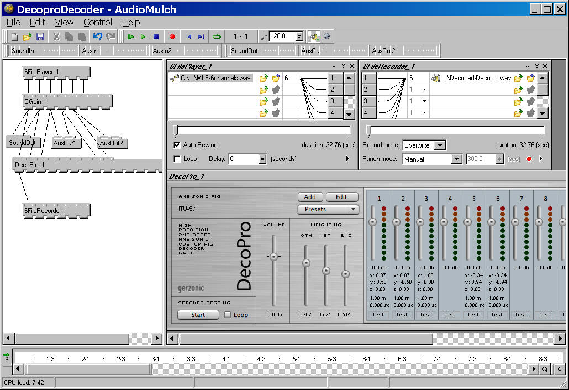569x390 pixels.
Task: Click the Edit button in DecoPro
Action: (341, 197)
